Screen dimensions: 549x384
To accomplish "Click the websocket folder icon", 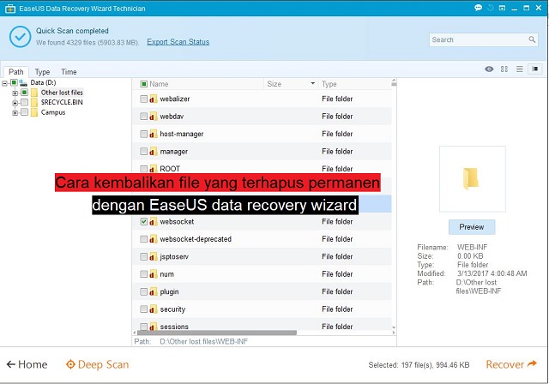I will pos(153,222).
